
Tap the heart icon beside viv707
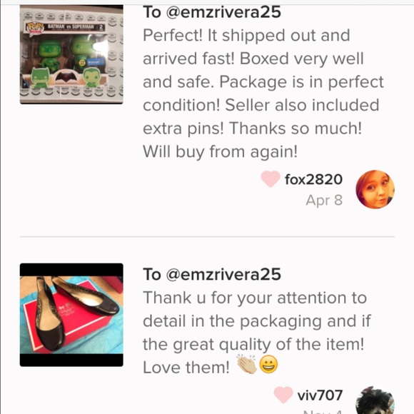click(x=283, y=395)
